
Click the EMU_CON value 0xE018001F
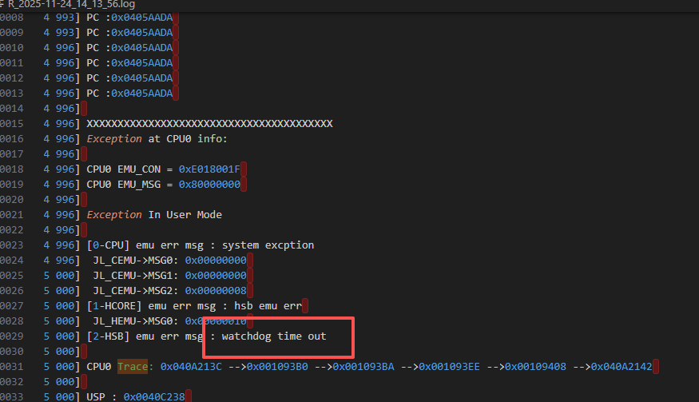209,169
